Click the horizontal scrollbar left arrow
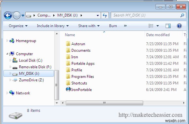 (63, 103)
